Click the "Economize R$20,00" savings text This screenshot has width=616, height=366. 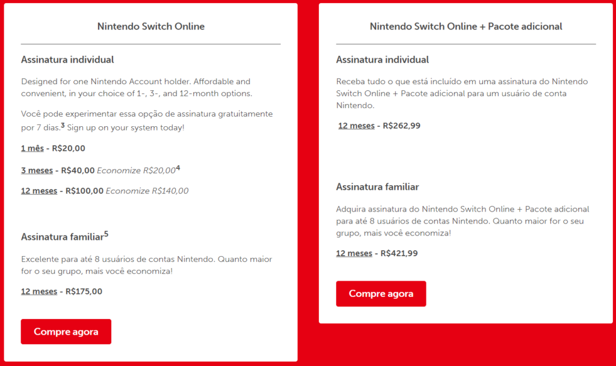[136, 171]
